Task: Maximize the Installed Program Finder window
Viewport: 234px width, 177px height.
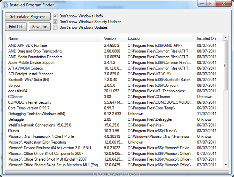Action: [x=211, y=4]
